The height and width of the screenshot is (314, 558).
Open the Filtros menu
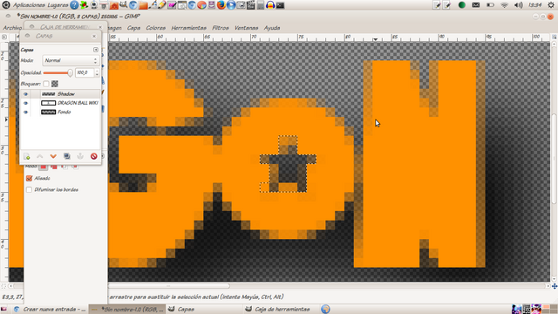(x=221, y=28)
